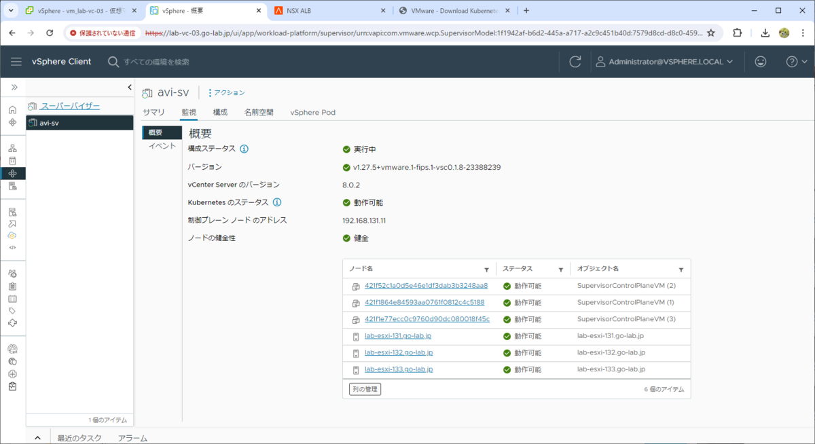Screen dimensions: 815x444
Task: Collapse the inventory panel with left chevron
Action: tap(129, 88)
